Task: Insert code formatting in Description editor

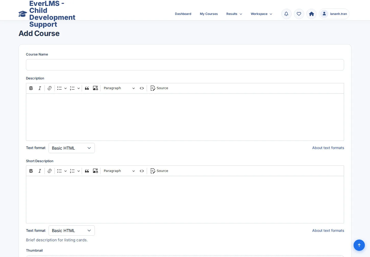Action: pyautogui.click(x=142, y=88)
